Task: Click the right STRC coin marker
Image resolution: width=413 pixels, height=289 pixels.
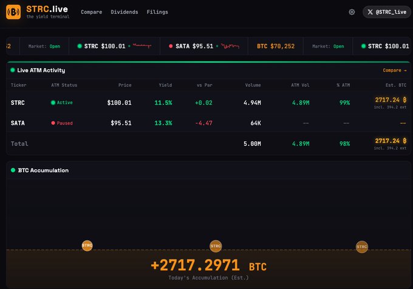Action: coord(362,246)
